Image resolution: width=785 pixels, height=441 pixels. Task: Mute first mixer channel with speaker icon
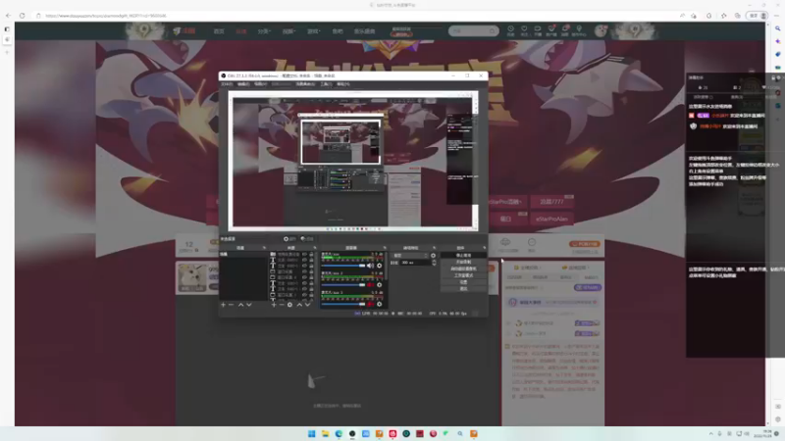point(370,266)
